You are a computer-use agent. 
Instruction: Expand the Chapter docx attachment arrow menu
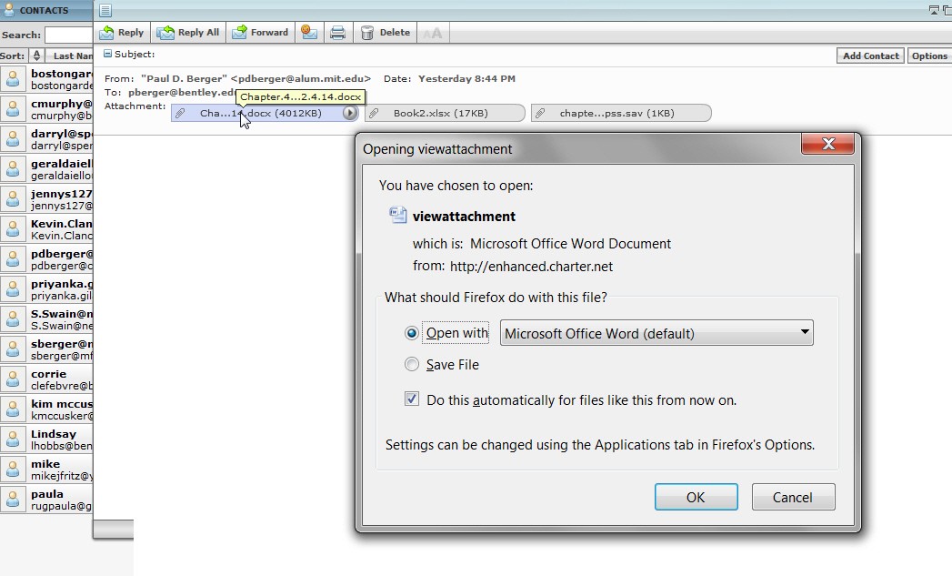point(350,113)
